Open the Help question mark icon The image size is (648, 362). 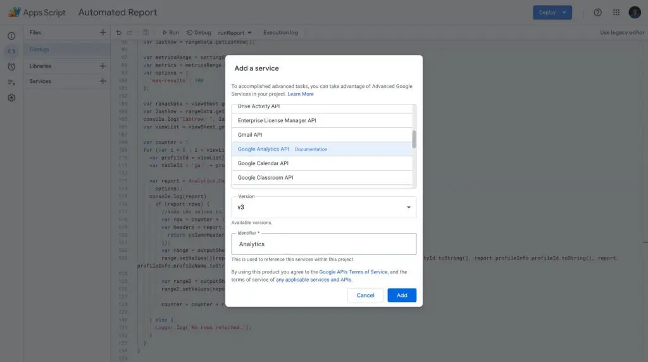(597, 13)
